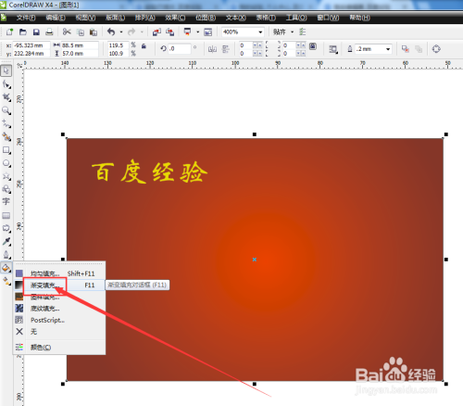This screenshot has width=463, height=406.
Task: Select the Table tool
Action: click(x=6, y=215)
